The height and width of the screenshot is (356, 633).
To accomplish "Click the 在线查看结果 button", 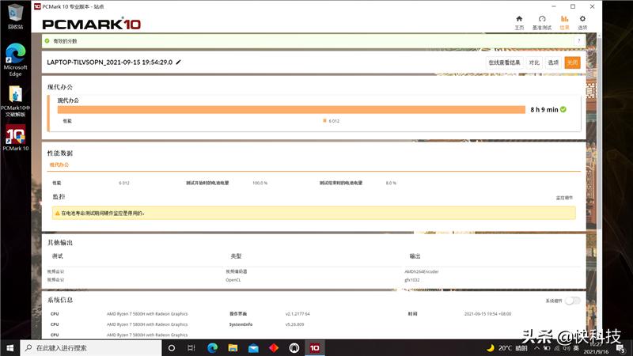I will pos(504,62).
